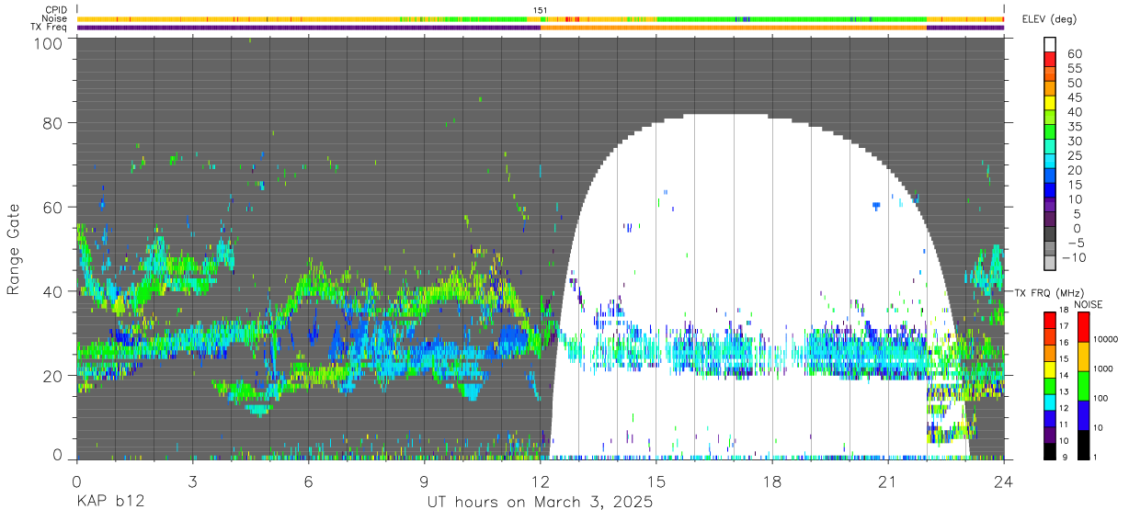Click the orange segment of TX Freq bar
Viewport: 1129px width, 521px height.
click(x=733, y=28)
